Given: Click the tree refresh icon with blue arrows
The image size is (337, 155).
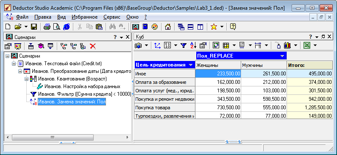Looking at the screenshot, I should [x=83, y=46].
